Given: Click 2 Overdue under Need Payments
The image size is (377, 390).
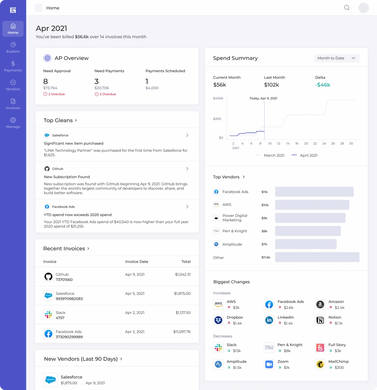Looking at the screenshot, I should (x=105, y=94).
